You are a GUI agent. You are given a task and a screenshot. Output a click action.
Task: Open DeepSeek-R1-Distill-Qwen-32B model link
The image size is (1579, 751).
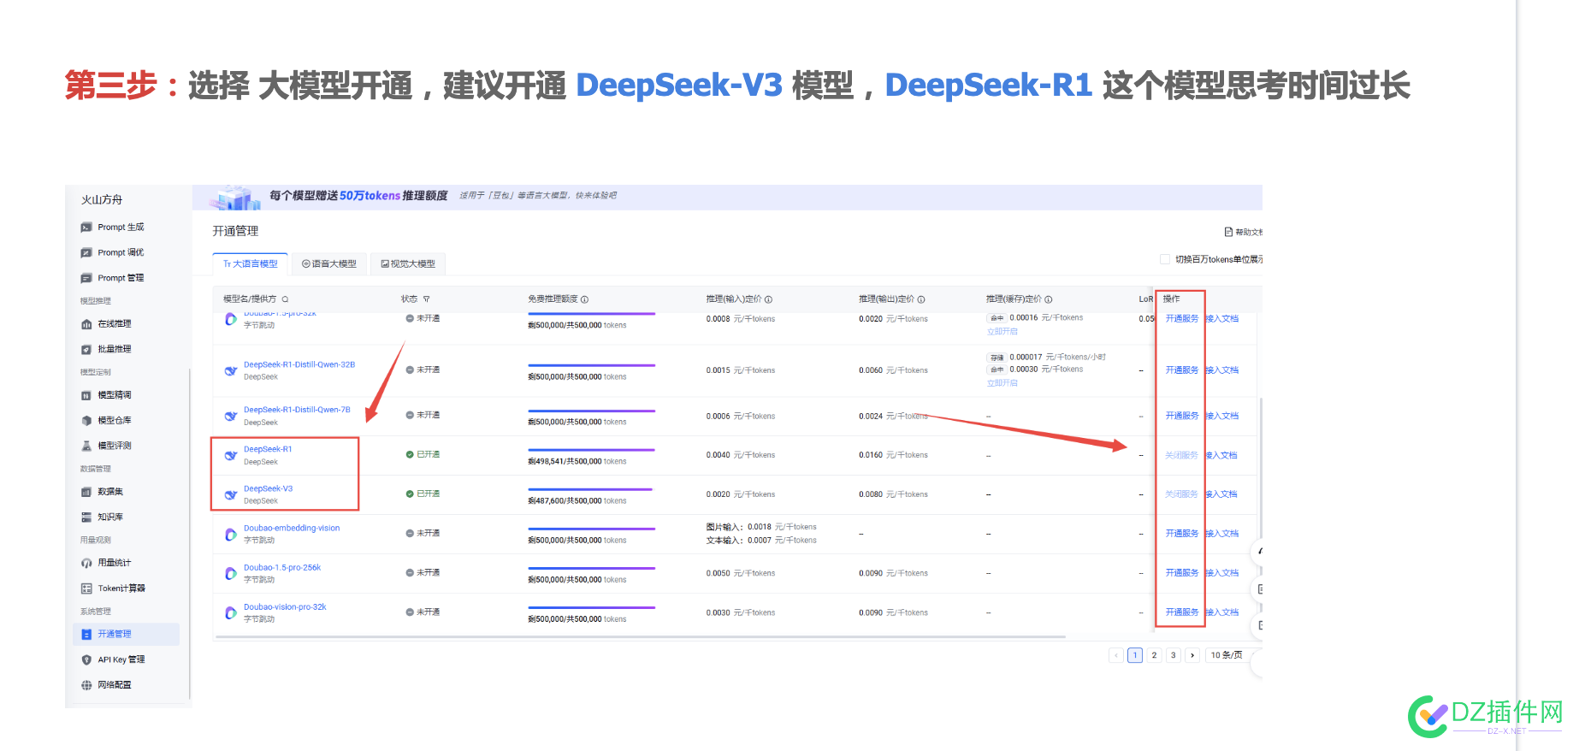(299, 364)
